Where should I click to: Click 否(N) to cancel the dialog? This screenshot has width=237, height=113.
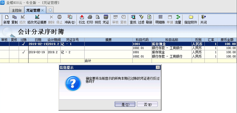pos(147,104)
